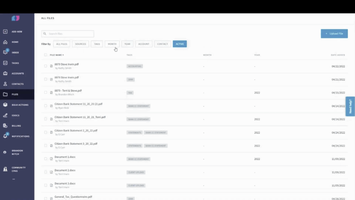This screenshot has height=200, width=355.
Task: Open the Billing icon in sidebar
Action: pyautogui.click(x=5, y=126)
